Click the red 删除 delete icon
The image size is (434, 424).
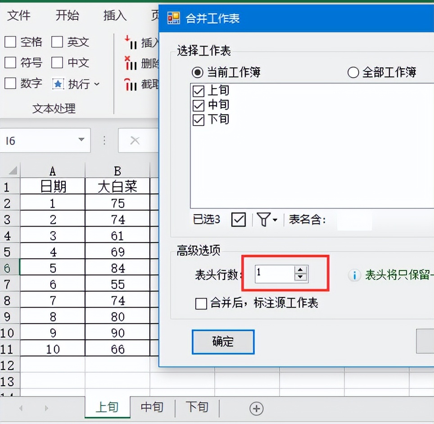coord(131,63)
